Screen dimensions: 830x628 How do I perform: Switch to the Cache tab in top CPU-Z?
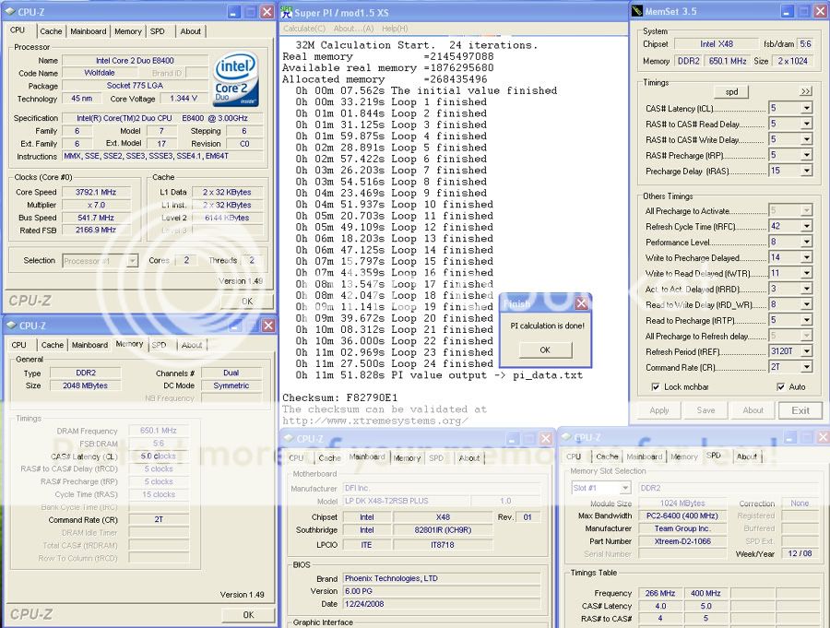tap(51, 31)
